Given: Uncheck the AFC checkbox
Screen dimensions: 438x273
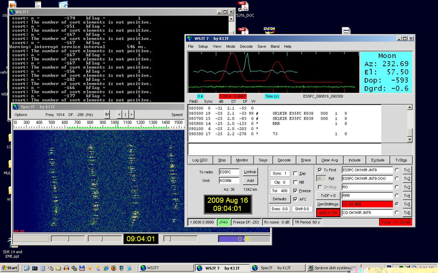Looking at the screenshot, I should tap(295, 199).
